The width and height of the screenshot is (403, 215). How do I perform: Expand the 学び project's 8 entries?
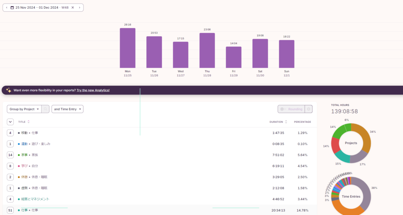(x=10, y=166)
